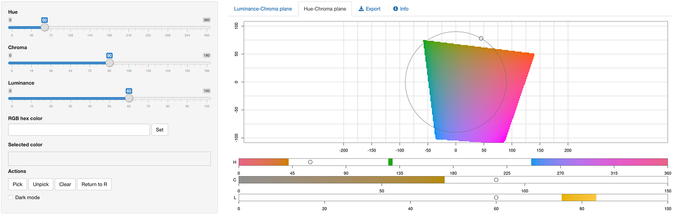Click the Hue slider handle at 60
Screen dimensions: 675x215
pos(44,27)
